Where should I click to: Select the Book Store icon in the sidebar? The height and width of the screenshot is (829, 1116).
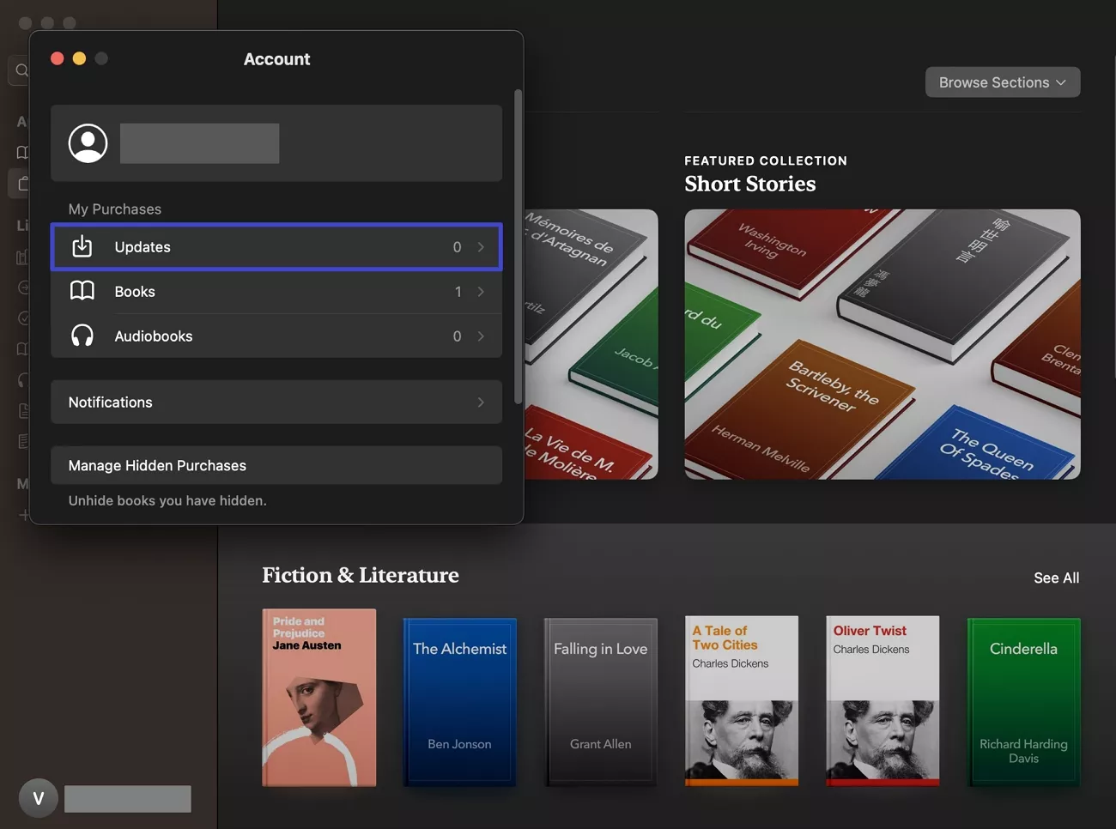(23, 183)
